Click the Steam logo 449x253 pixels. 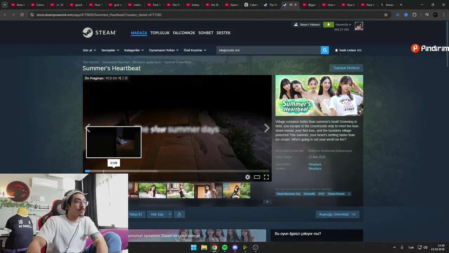coord(99,33)
